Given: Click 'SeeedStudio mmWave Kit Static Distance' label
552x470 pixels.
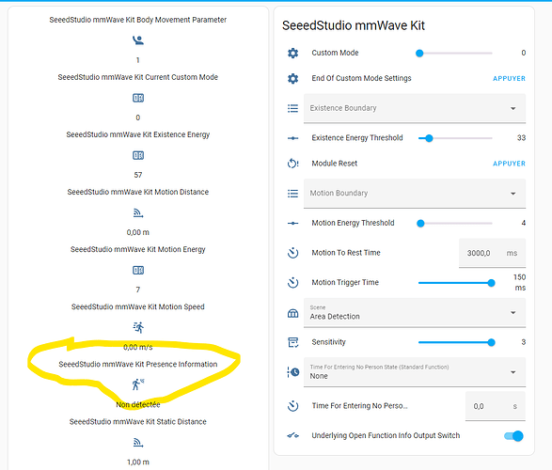Looking at the screenshot, I should [x=138, y=421].
